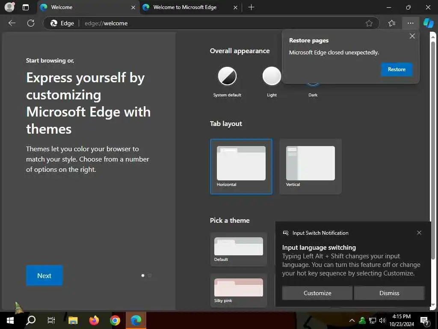Select System default appearance
Screen dimensions: 438x329
(x=227, y=81)
